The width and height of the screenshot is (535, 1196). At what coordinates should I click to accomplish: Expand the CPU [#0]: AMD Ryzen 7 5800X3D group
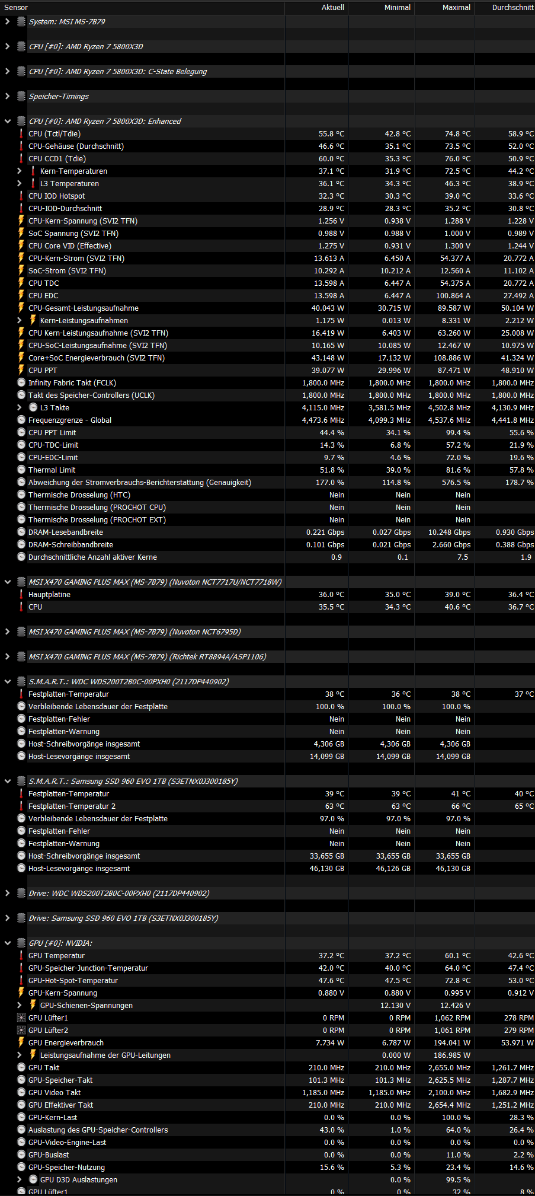7,46
